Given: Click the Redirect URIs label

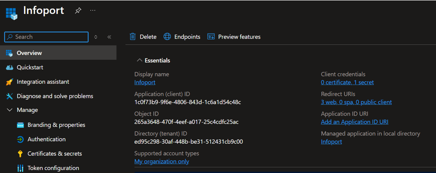Looking at the screenshot, I should pos(338,94).
